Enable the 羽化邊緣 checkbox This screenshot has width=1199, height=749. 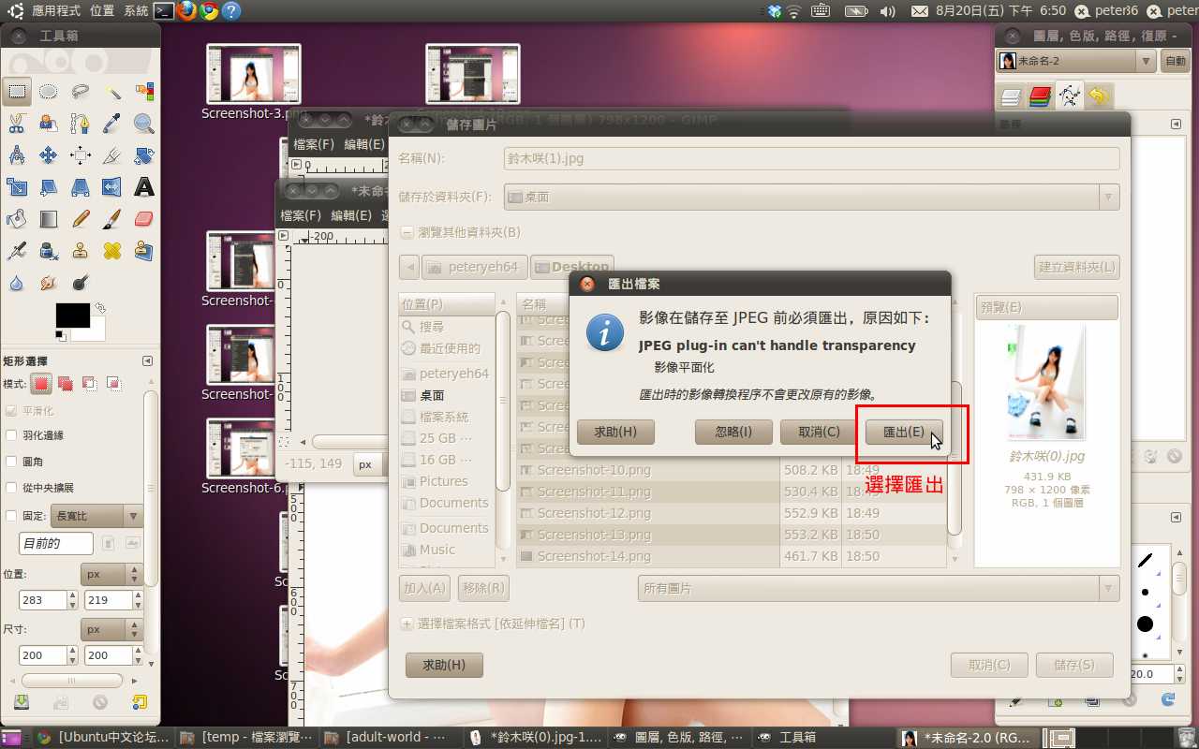coord(11,435)
